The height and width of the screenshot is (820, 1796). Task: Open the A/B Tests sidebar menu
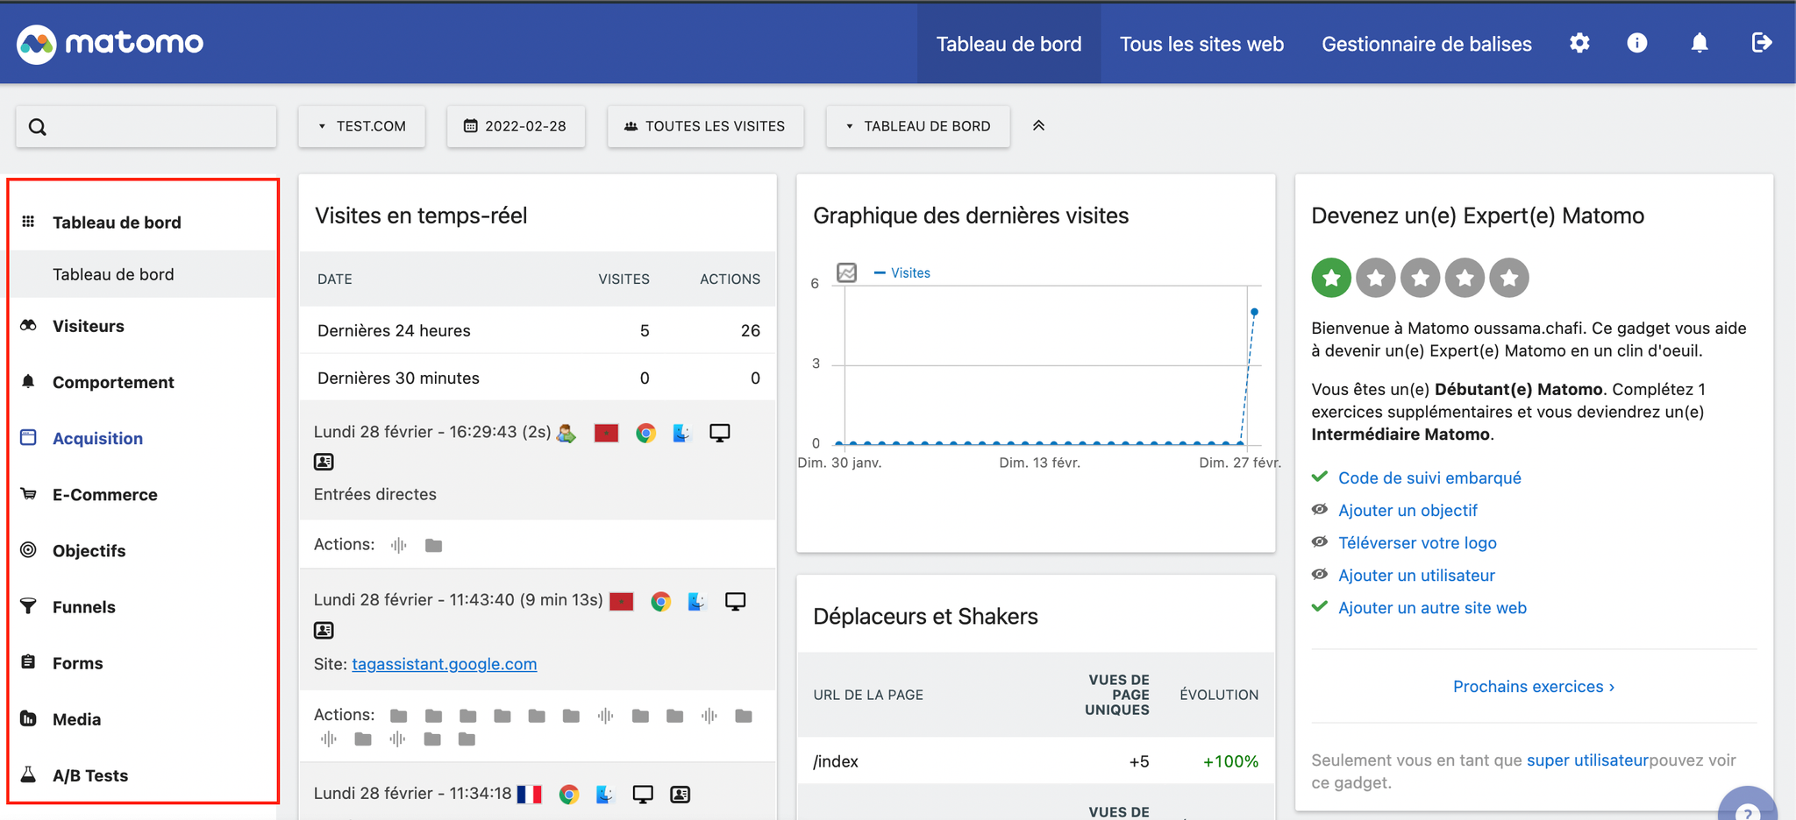click(x=90, y=774)
